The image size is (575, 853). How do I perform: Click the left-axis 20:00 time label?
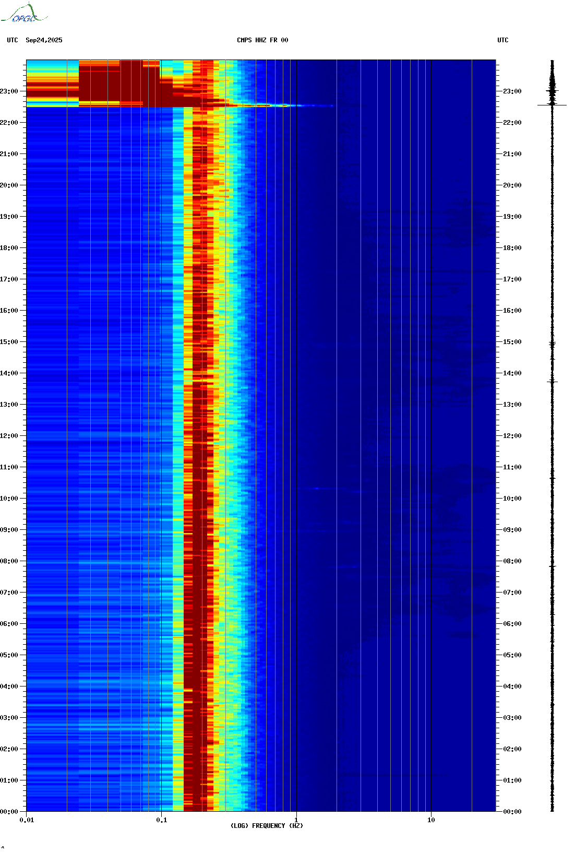(9, 185)
